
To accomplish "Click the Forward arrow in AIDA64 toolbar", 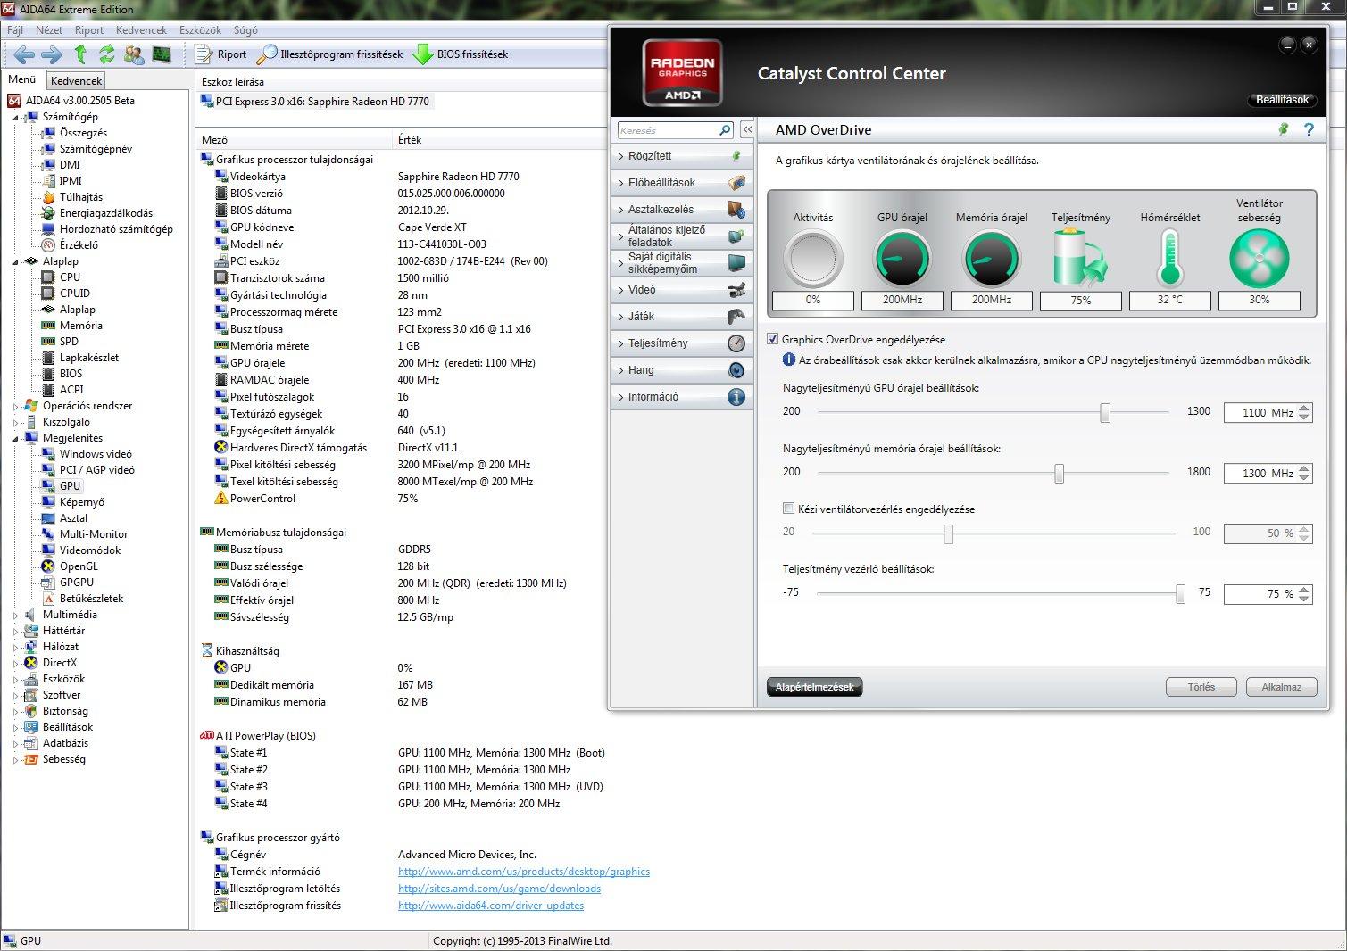I will point(52,54).
